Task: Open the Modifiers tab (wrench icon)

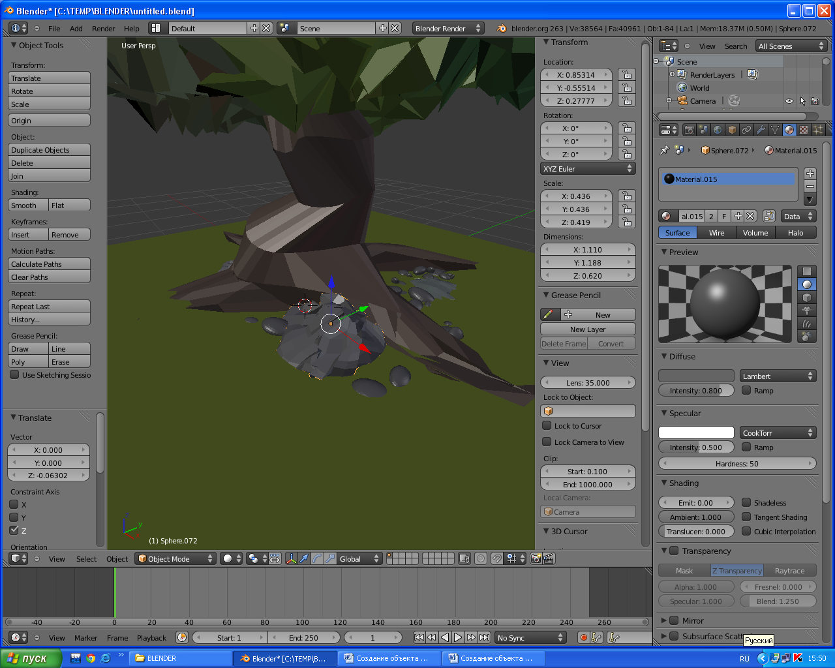Action: tap(761, 130)
